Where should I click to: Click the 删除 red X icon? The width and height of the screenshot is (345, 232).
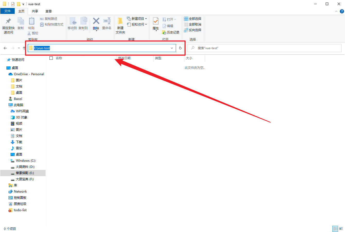point(96,21)
